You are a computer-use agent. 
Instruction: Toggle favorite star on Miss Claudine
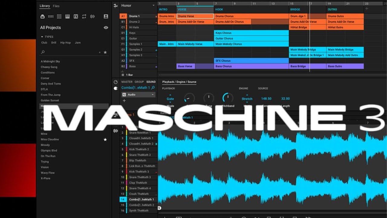tap(105, 140)
